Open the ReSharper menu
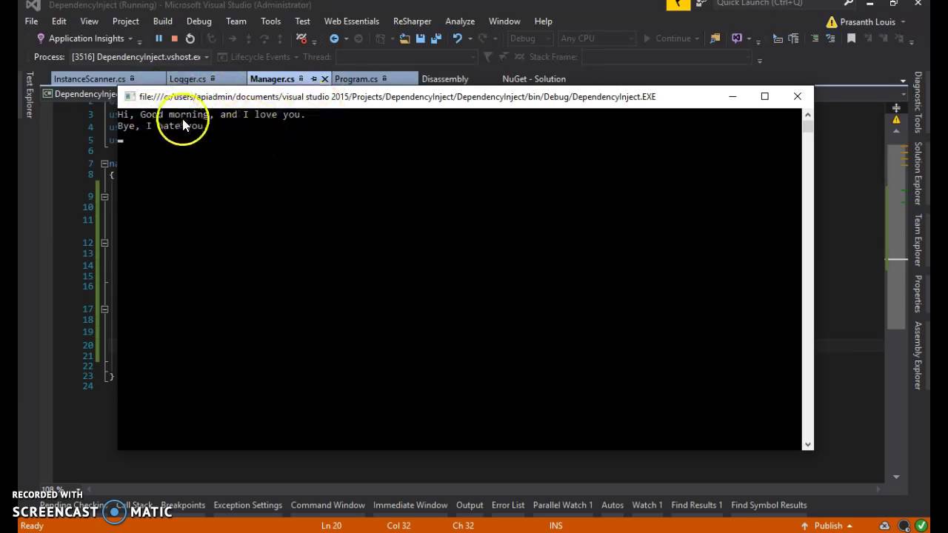Image resolution: width=948 pixels, height=533 pixels. pyautogui.click(x=412, y=21)
